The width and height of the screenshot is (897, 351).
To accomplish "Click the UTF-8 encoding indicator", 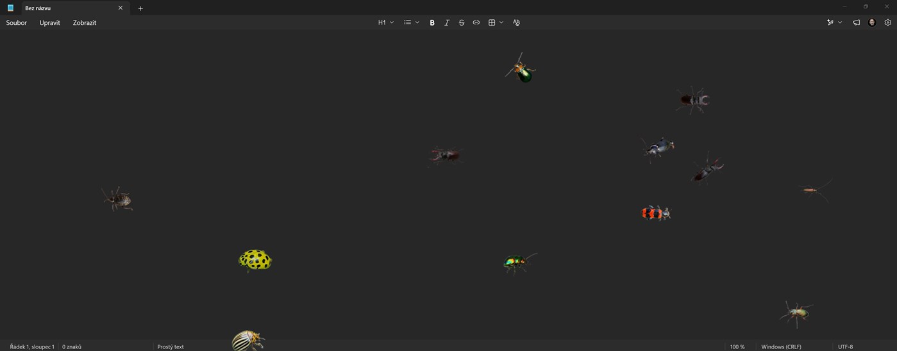I will 846,347.
